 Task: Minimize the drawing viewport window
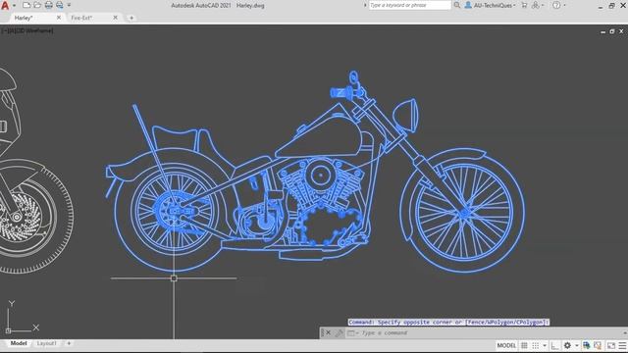point(603,31)
